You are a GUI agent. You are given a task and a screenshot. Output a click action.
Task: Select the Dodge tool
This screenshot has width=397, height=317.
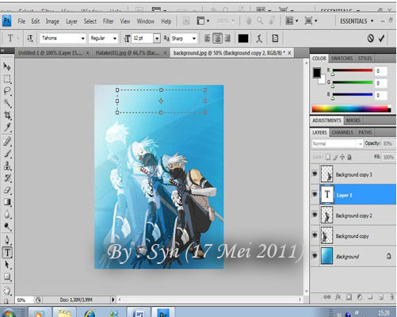7,227
